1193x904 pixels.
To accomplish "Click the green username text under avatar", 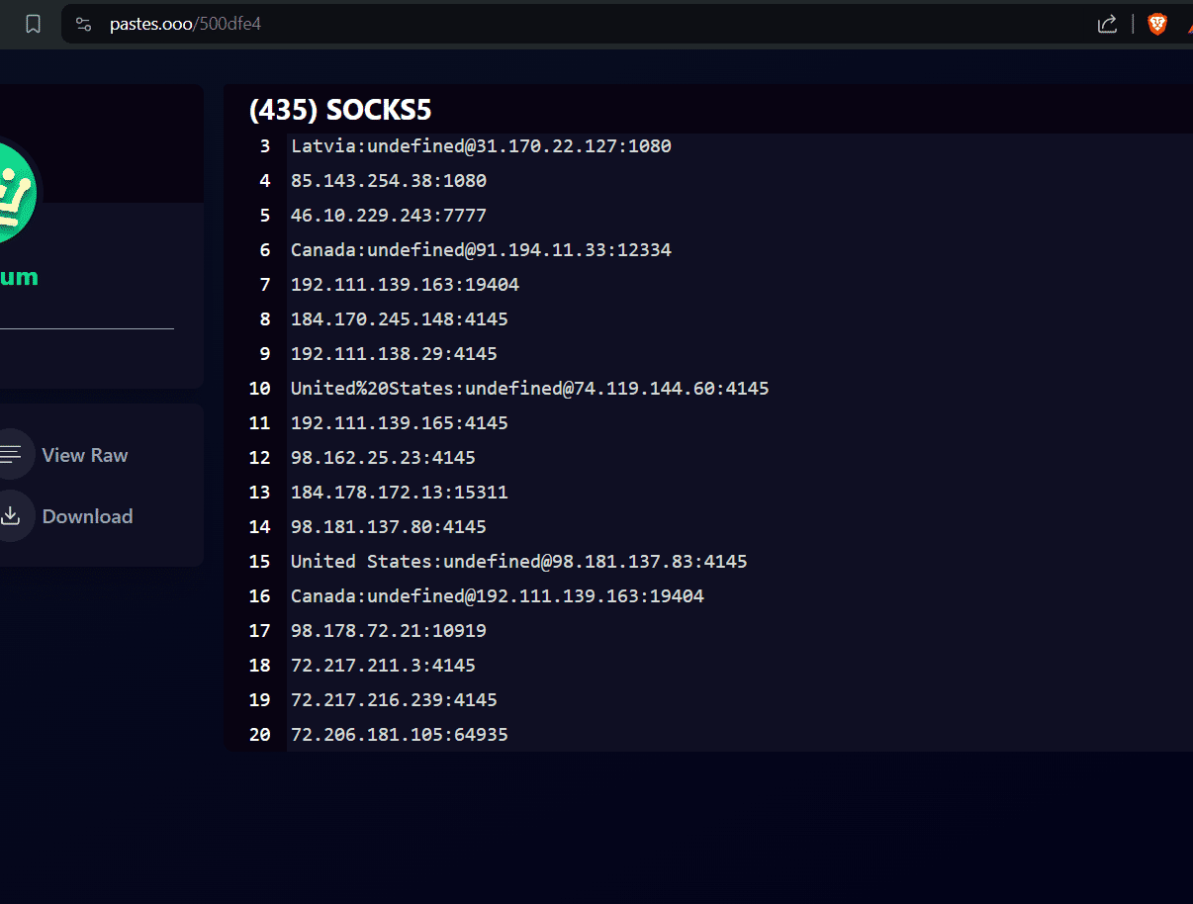I will pos(19,277).
